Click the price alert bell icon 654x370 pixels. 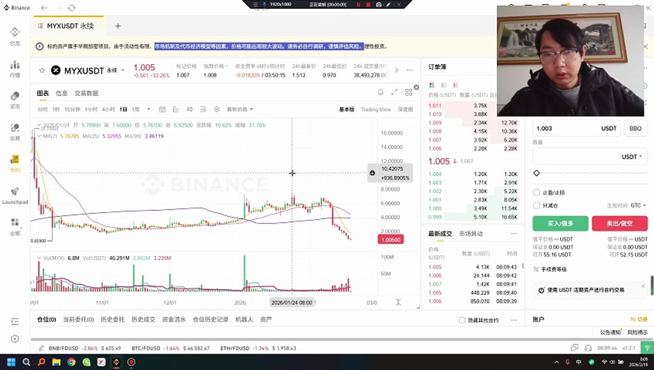(x=380, y=92)
